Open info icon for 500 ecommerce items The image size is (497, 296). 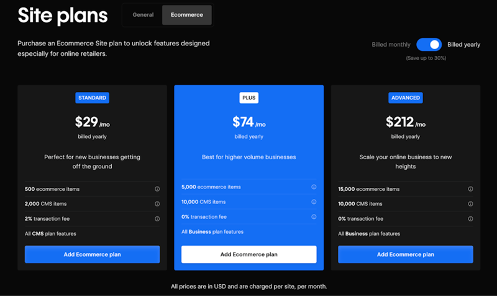click(x=157, y=189)
